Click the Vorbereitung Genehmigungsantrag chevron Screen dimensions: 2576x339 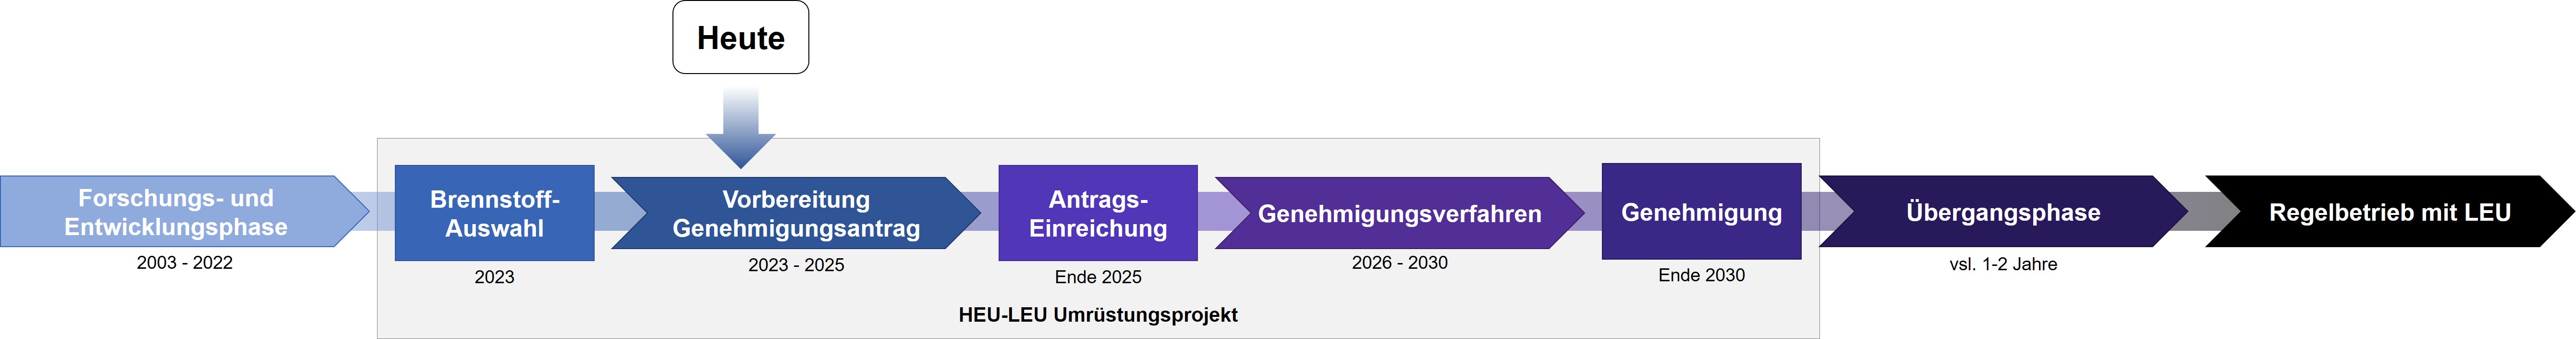[x=796, y=213]
